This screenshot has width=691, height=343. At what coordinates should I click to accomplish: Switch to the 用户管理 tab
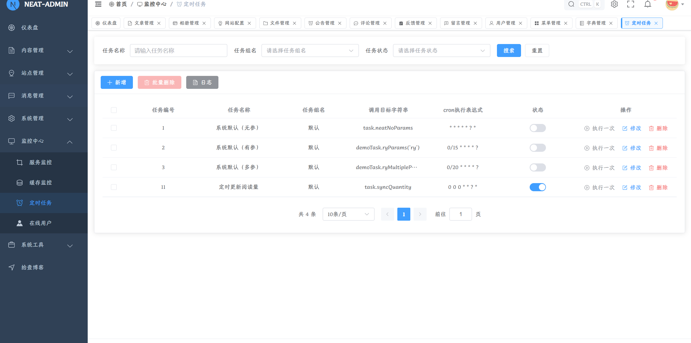pos(505,23)
